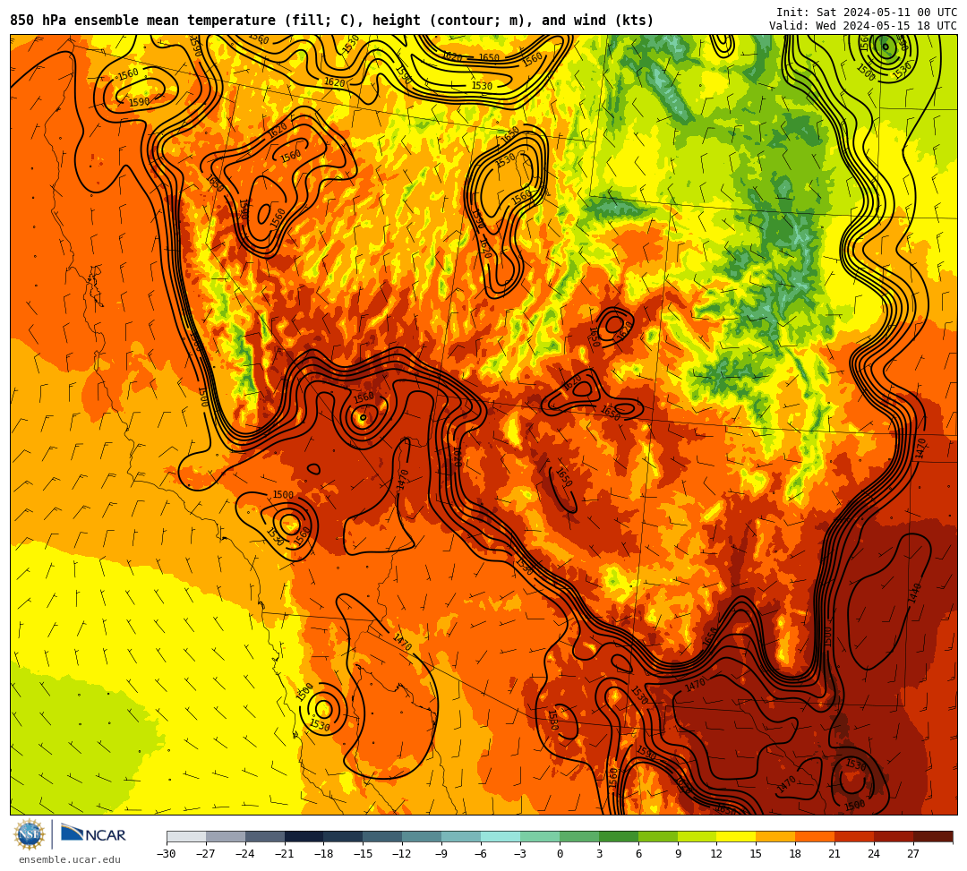Click the Init: Sat 2024-05-11 00 UTC text

[x=867, y=13]
